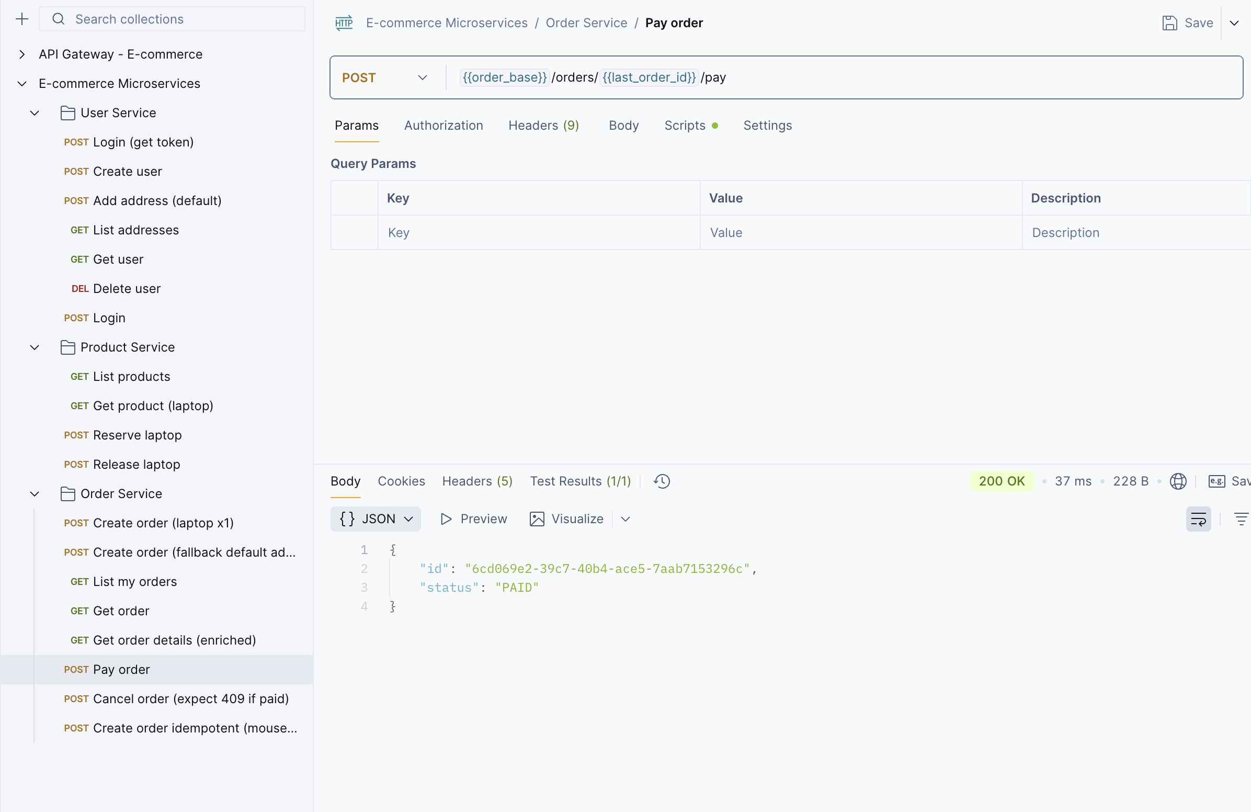The height and width of the screenshot is (812, 1251).
Task: Click the last_order_id variable in the URL
Action: pyautogui.click(x=648, y=77)
